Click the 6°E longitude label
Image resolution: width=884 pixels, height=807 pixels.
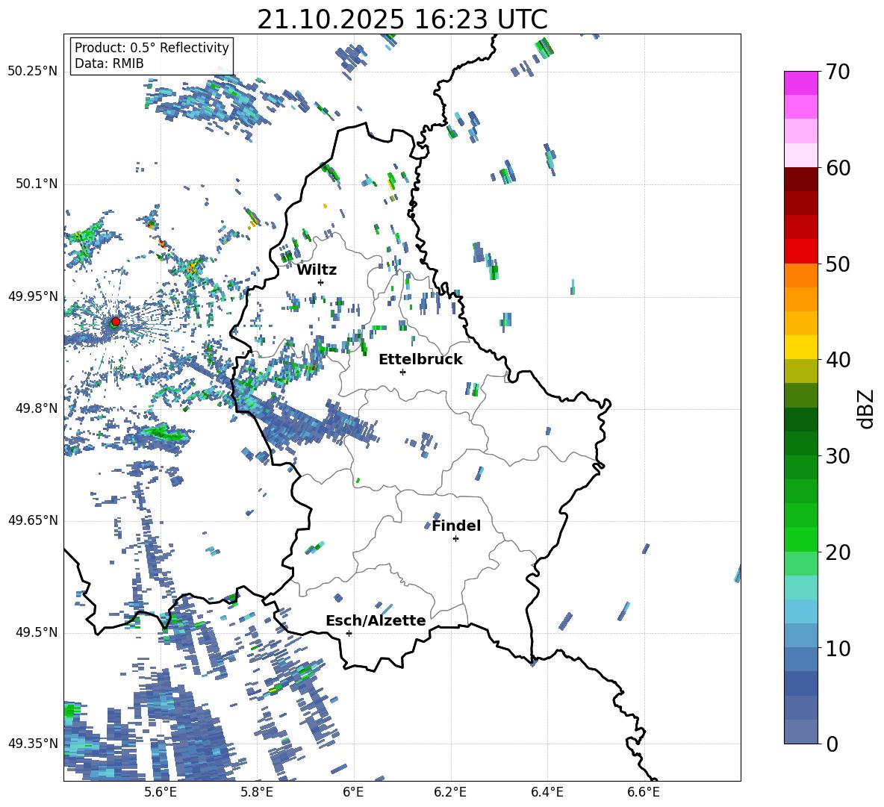pyautogui.click(x=353, y=793)
